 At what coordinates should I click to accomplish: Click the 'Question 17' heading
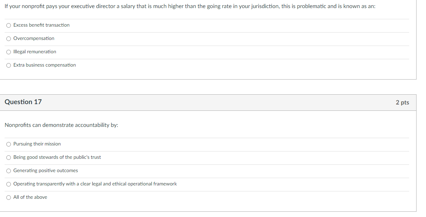point(23,102)
